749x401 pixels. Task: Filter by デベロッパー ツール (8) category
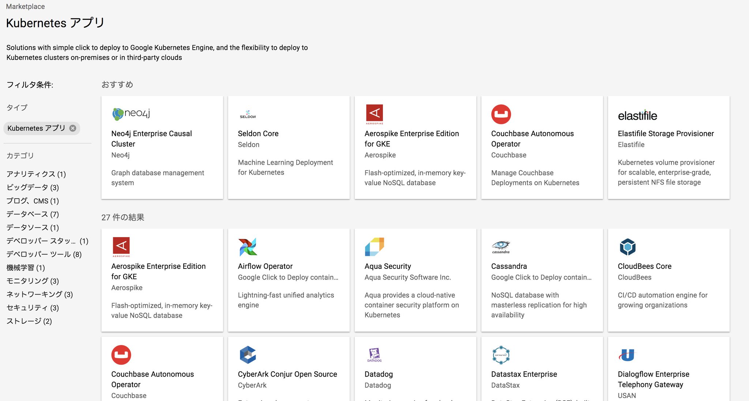click(44, 254)
